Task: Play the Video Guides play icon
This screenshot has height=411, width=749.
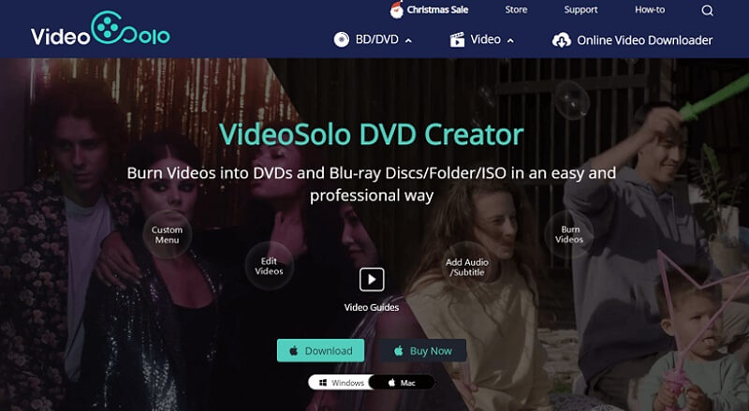Action: 372,280
